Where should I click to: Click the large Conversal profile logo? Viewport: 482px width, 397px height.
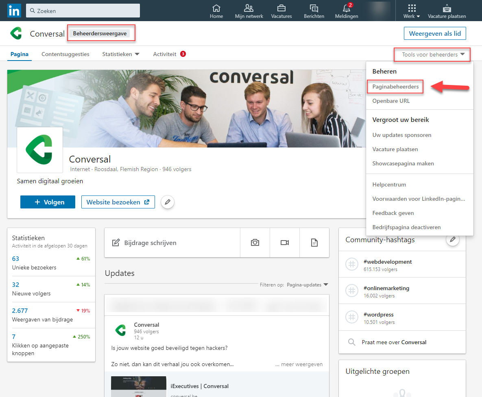[39, 150]
